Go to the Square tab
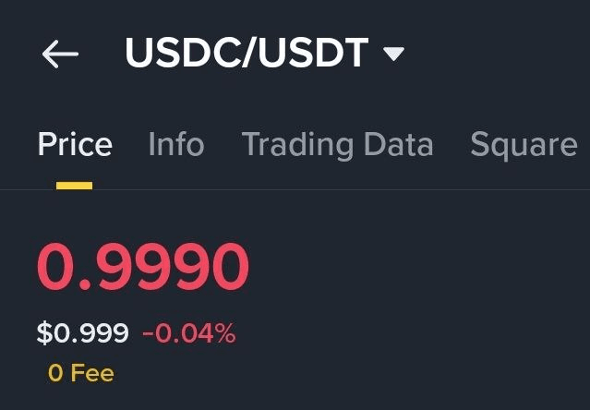 (x=524, y=145)
